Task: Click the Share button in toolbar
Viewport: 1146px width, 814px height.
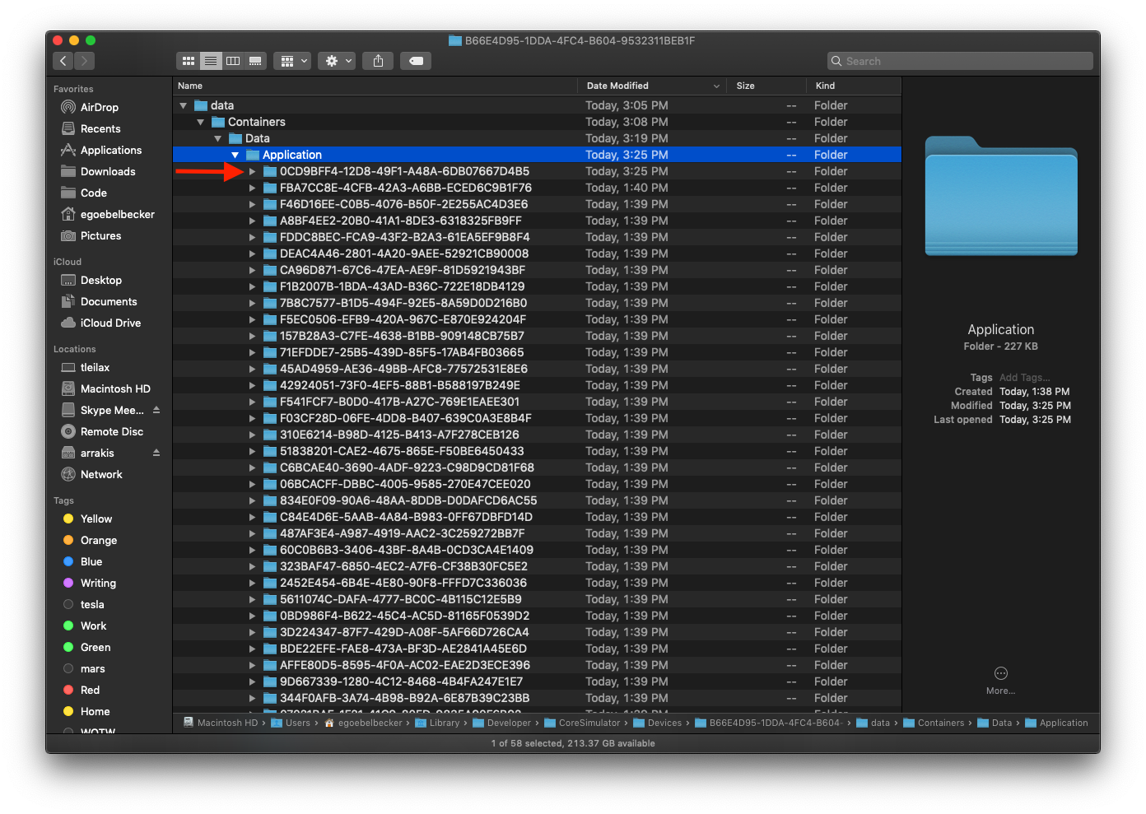Action: pyautogui.click(x=378, y=61)
